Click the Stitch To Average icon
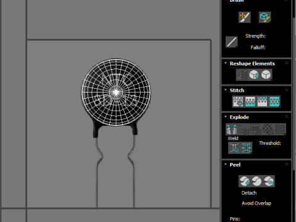Viewport: 296px width, 222px height. [x=250, y=101]
